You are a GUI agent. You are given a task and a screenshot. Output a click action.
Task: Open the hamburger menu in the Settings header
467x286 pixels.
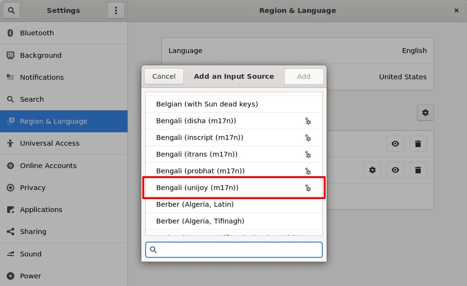point(116,10)
